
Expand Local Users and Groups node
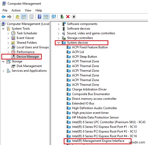tap(8, 48)
